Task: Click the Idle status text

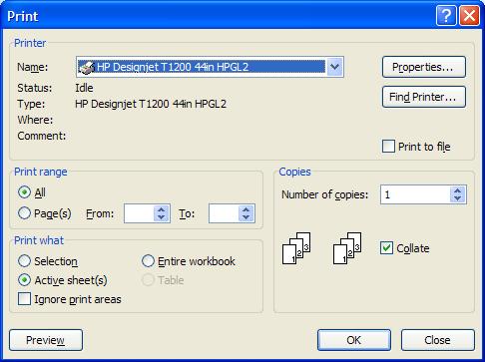Action: tap(84, 88)
